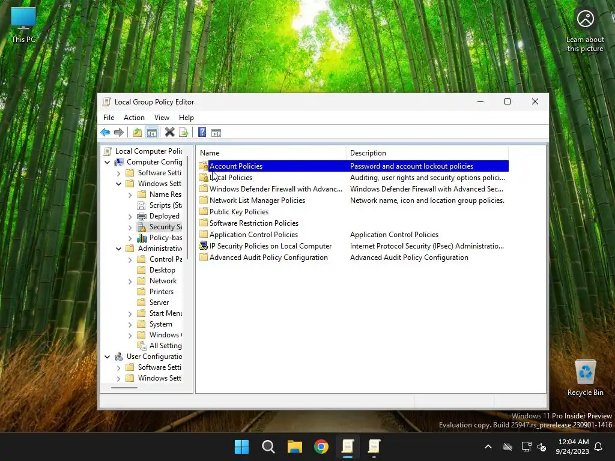Image resolution: width=615 pixels, height=461 pixels.
Task: Sort by the Name column header
Action: click(271, 153)
